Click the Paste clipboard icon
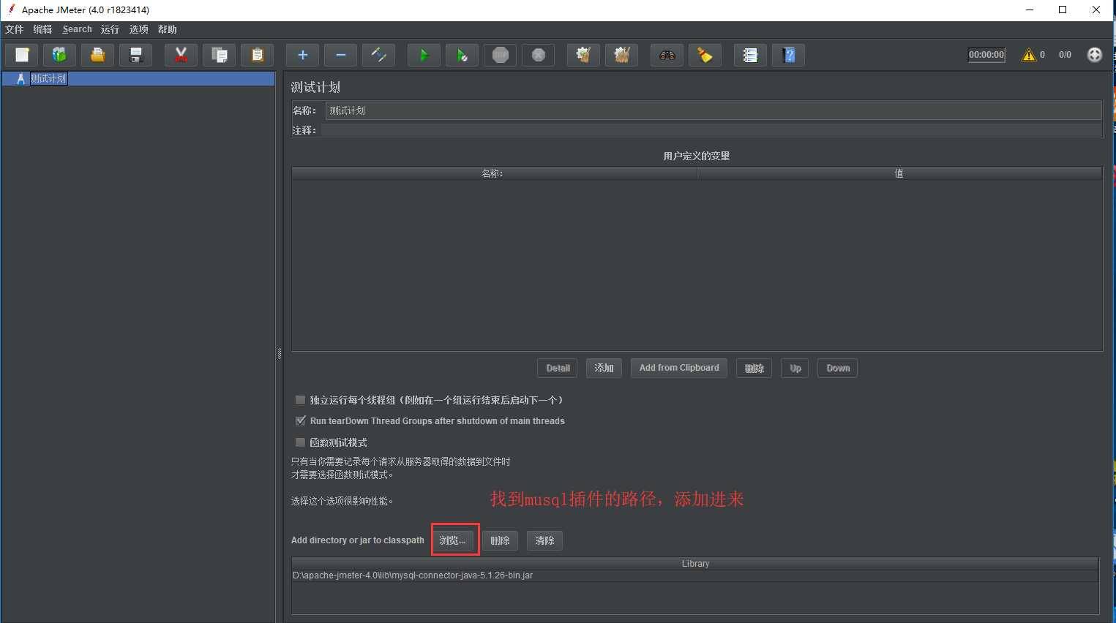 pos(257,55)
